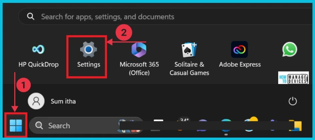Click the Windows Start button
The width and height of the screenshot is (315, 140).
16,125
